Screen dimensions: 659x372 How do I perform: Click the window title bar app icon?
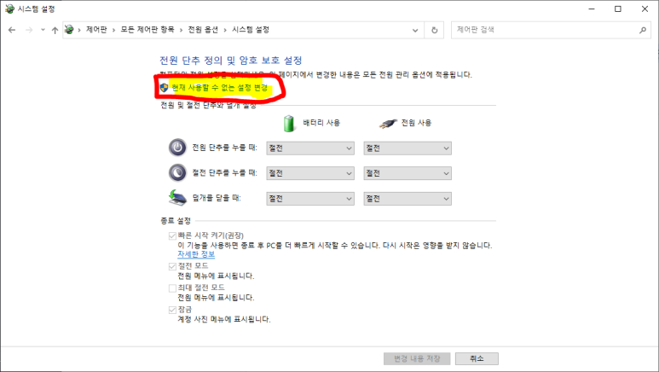pos(9,9)
